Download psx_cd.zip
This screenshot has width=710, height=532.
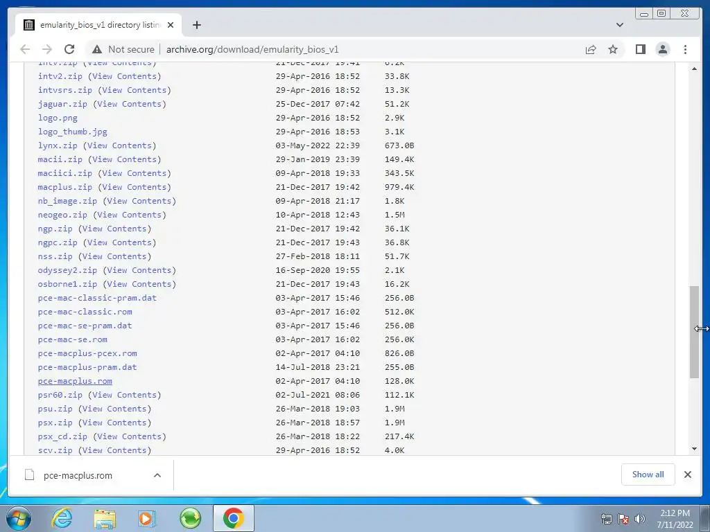(x=62, y=436)
